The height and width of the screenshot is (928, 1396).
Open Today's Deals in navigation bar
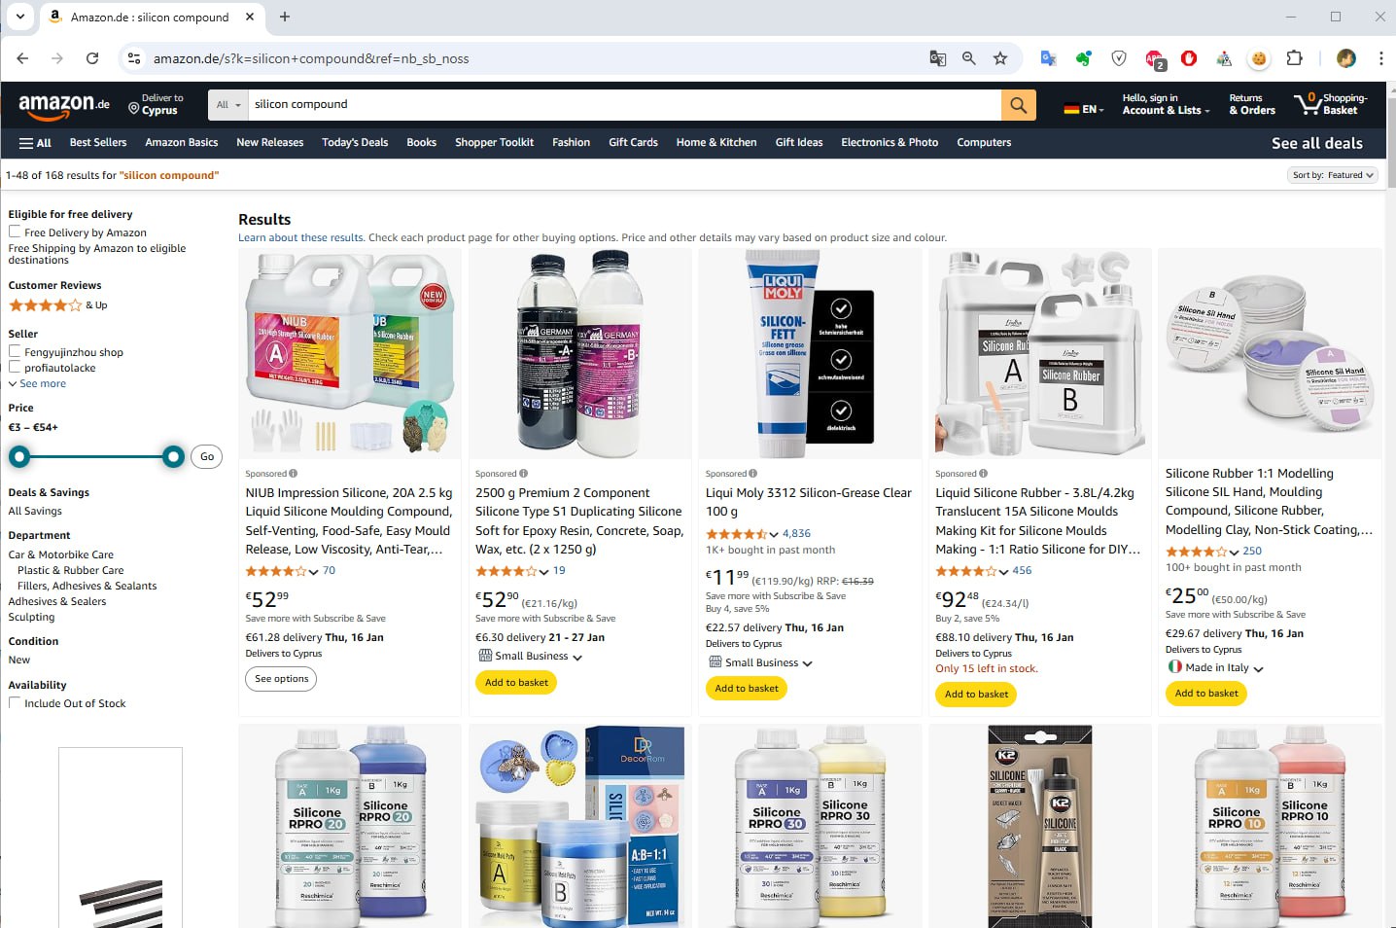(x=355, y=142)
